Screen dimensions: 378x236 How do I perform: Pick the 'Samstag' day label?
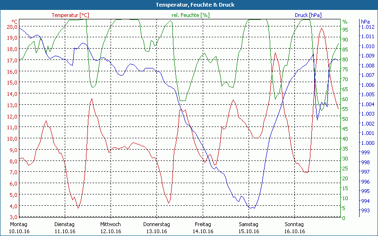point(248,224)
